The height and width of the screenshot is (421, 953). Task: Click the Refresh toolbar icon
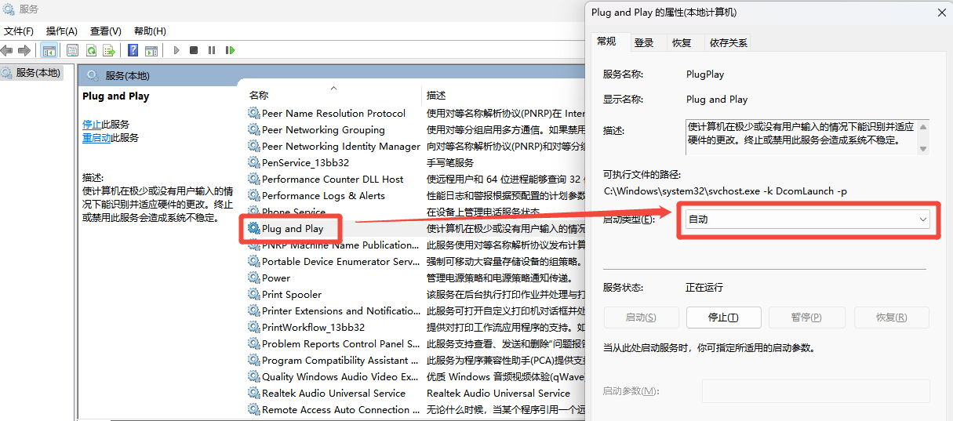click(x=91, y=50)
